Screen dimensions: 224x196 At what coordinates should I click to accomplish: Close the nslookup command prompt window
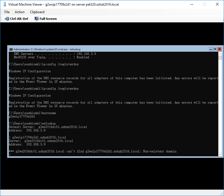(219, 49)
